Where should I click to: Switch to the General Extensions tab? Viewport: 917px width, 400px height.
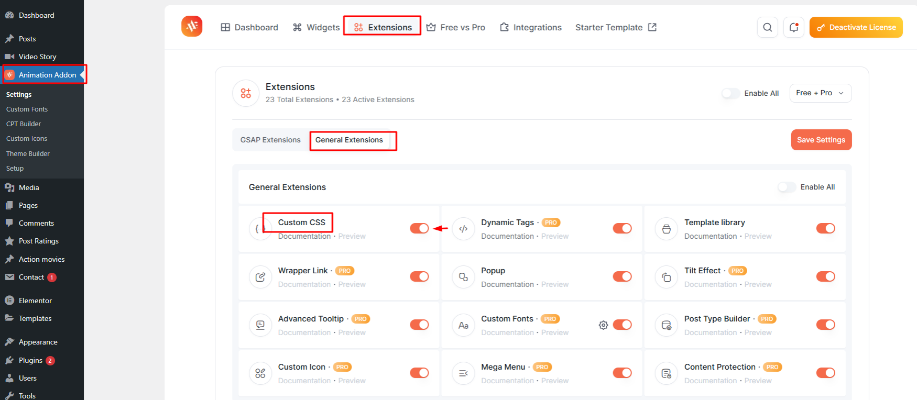click(349, 140)
